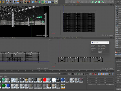This screenshot has width=121, height=91.
Task: Open the Texture menu in material manager
Action: [x=6, y=77]
